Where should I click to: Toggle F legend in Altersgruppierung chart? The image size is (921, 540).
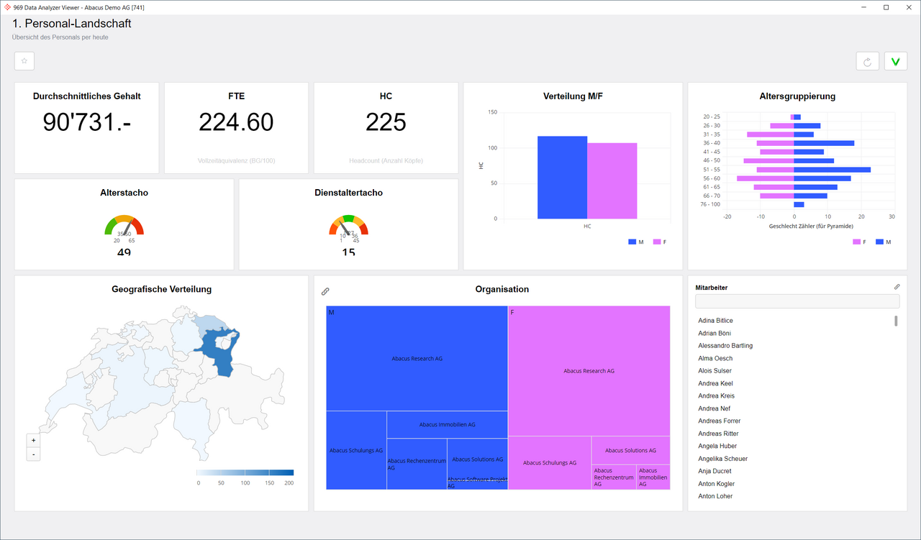[860, 242]
